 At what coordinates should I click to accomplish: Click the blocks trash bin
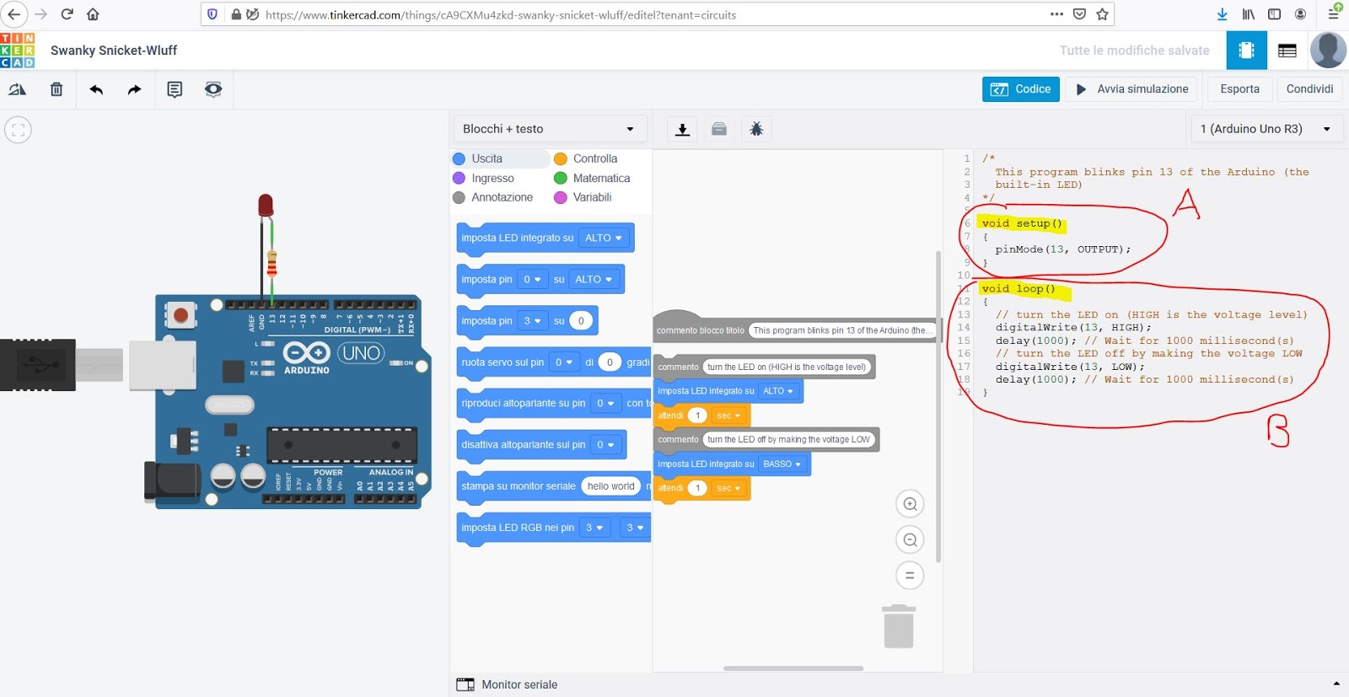(x=899, y=626)
